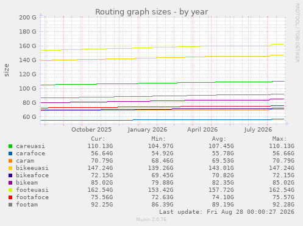Viewport: 303px width, 226px height.
Task: Click the footam current value 92.25G
Action: [102, 205]
